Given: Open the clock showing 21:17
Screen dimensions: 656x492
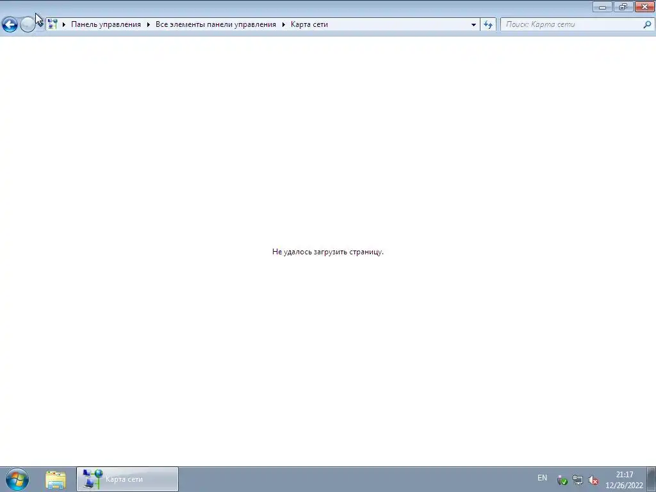Looking at the screenshot, I should tap(624, 479).
